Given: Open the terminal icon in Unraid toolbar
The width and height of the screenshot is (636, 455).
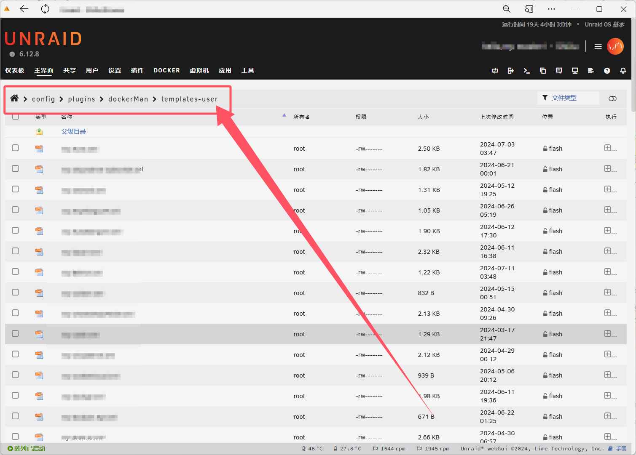Looking at the screenshot, I should coord(526,71).
